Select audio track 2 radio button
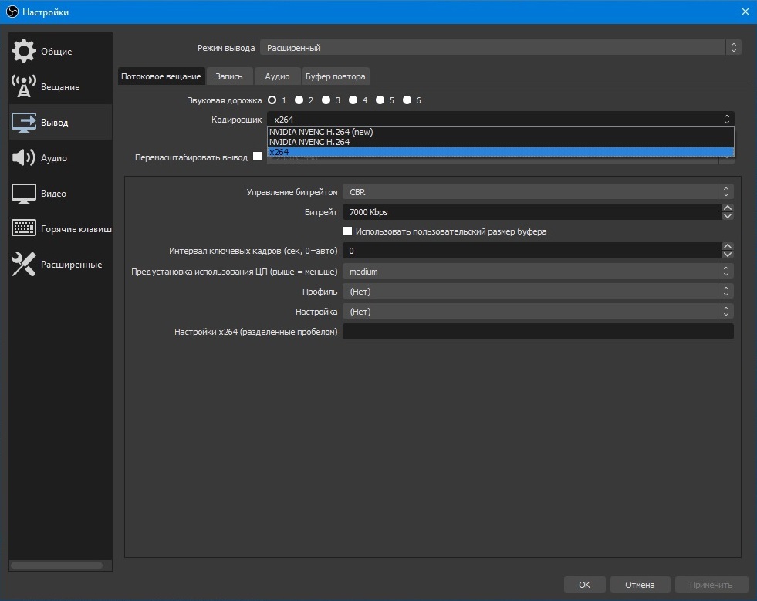This screenshot has height=601, width=757. (x=299, y=100)
